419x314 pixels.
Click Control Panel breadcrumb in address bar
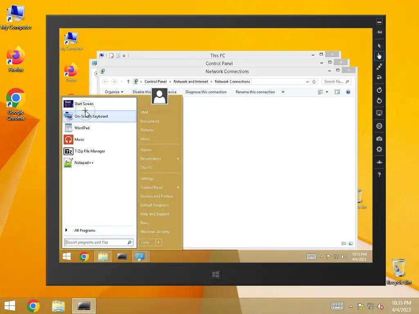point(155,82)
